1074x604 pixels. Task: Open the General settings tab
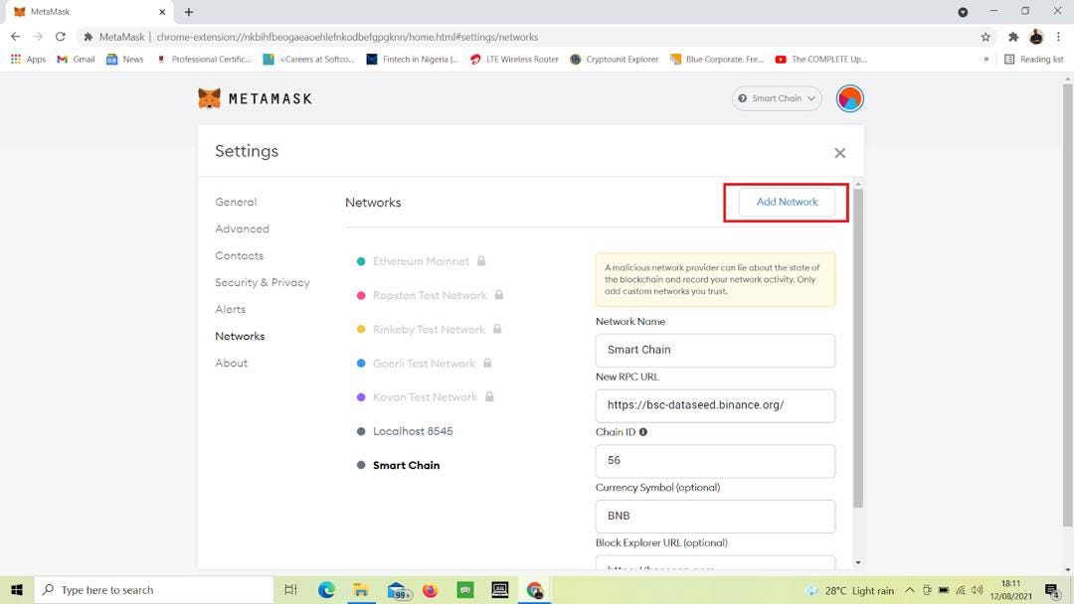point(236,202)
